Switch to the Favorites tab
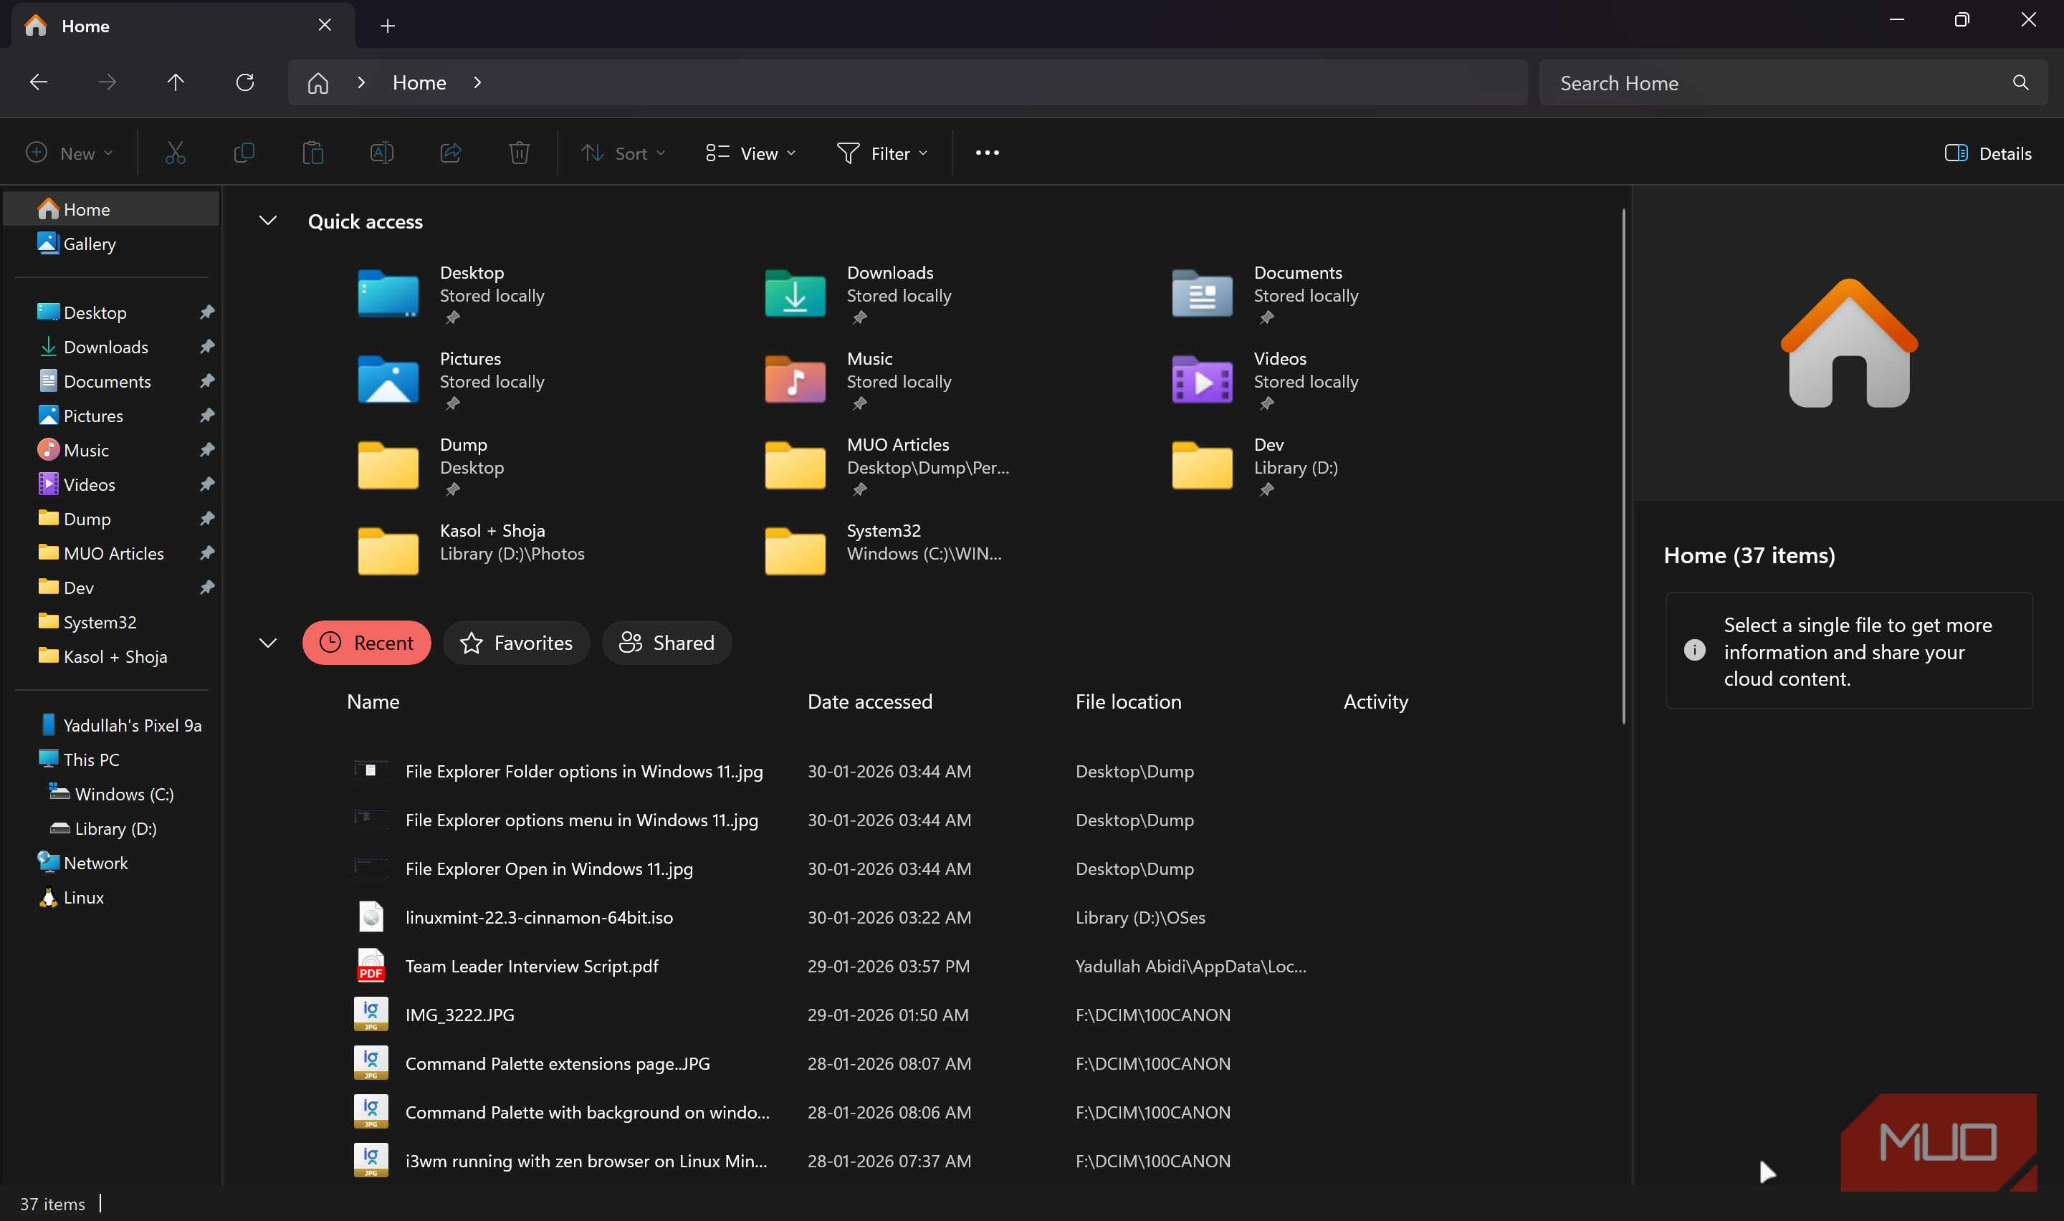This screenshot has width=2064, height=1221. coord(516,643)
